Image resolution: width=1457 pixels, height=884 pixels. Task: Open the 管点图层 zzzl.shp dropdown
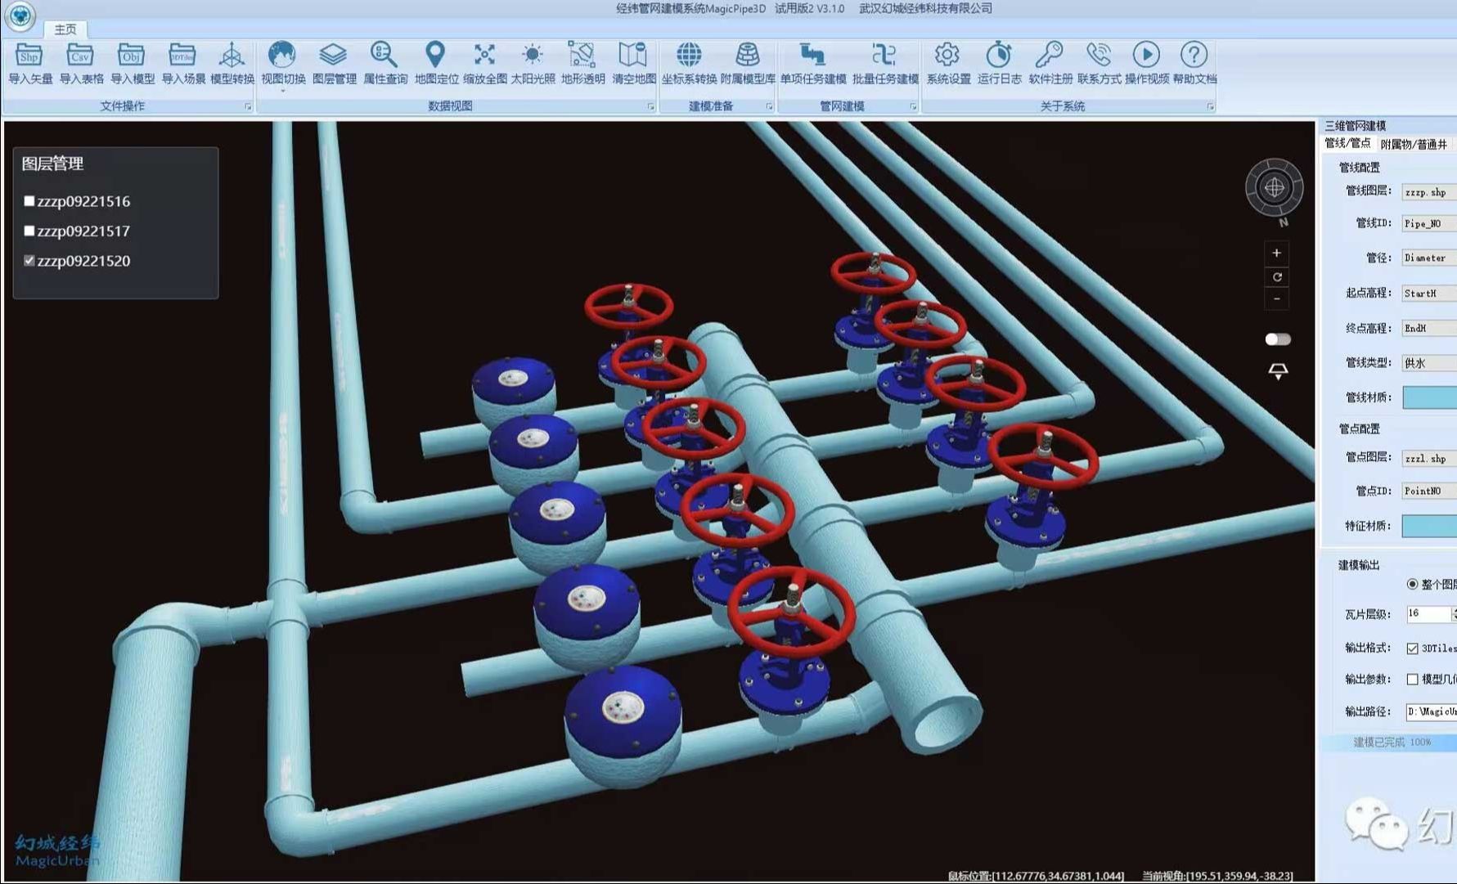pyautogui.click(x=1429, y=458)
